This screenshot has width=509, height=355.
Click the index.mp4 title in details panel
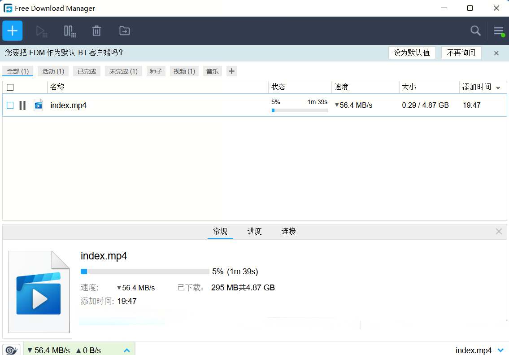click(104, 256)
